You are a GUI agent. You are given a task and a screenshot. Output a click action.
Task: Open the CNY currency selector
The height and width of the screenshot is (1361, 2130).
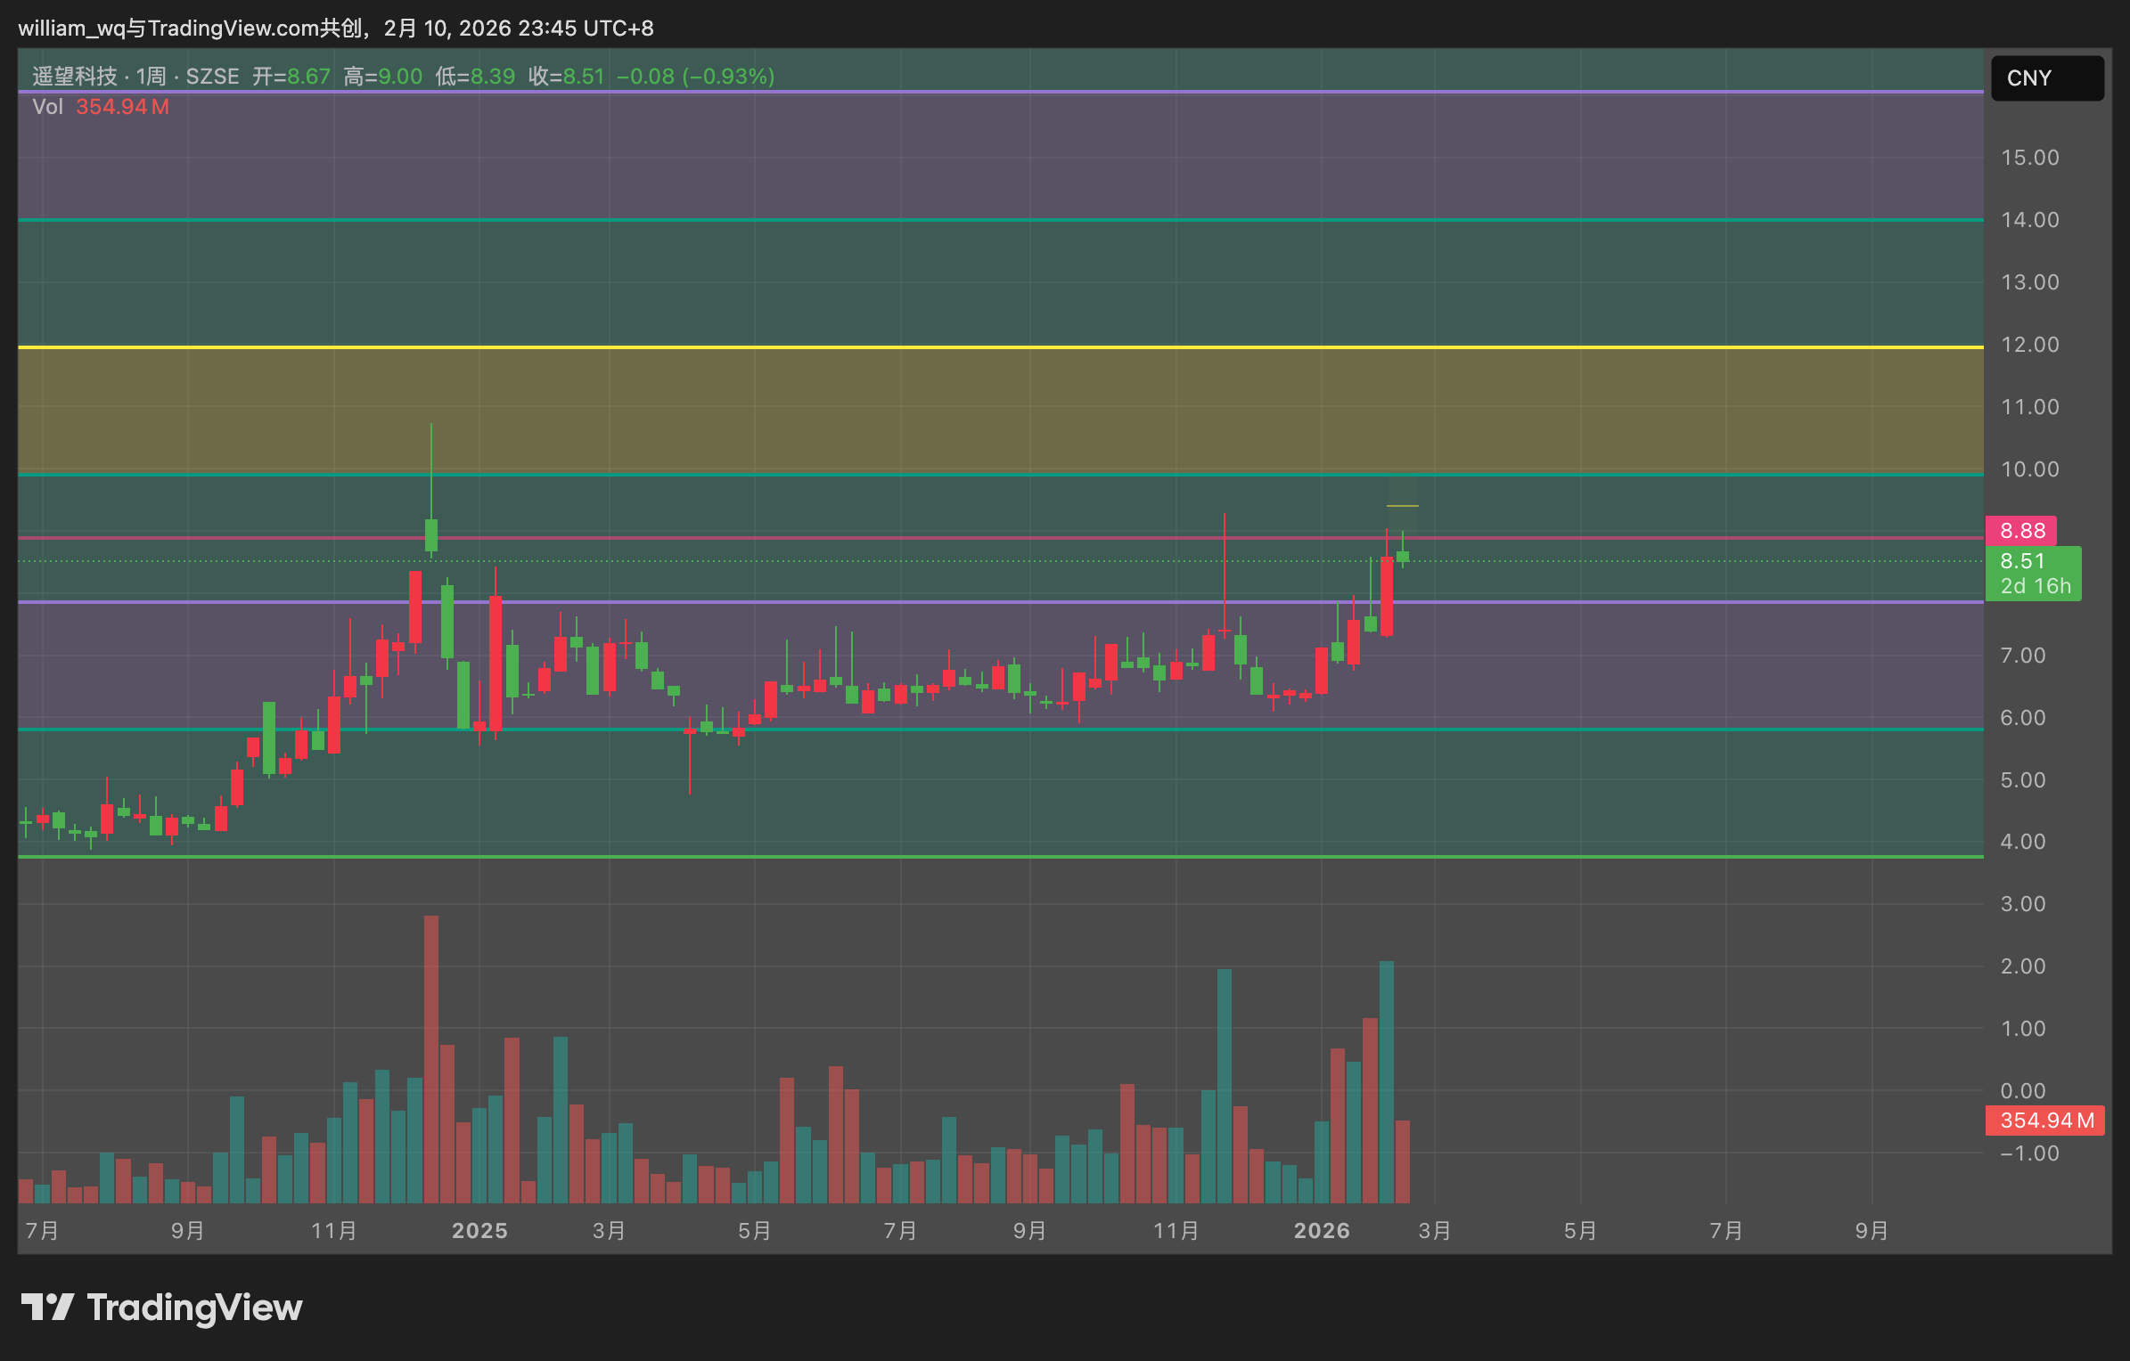click(x=2047, y=78)
